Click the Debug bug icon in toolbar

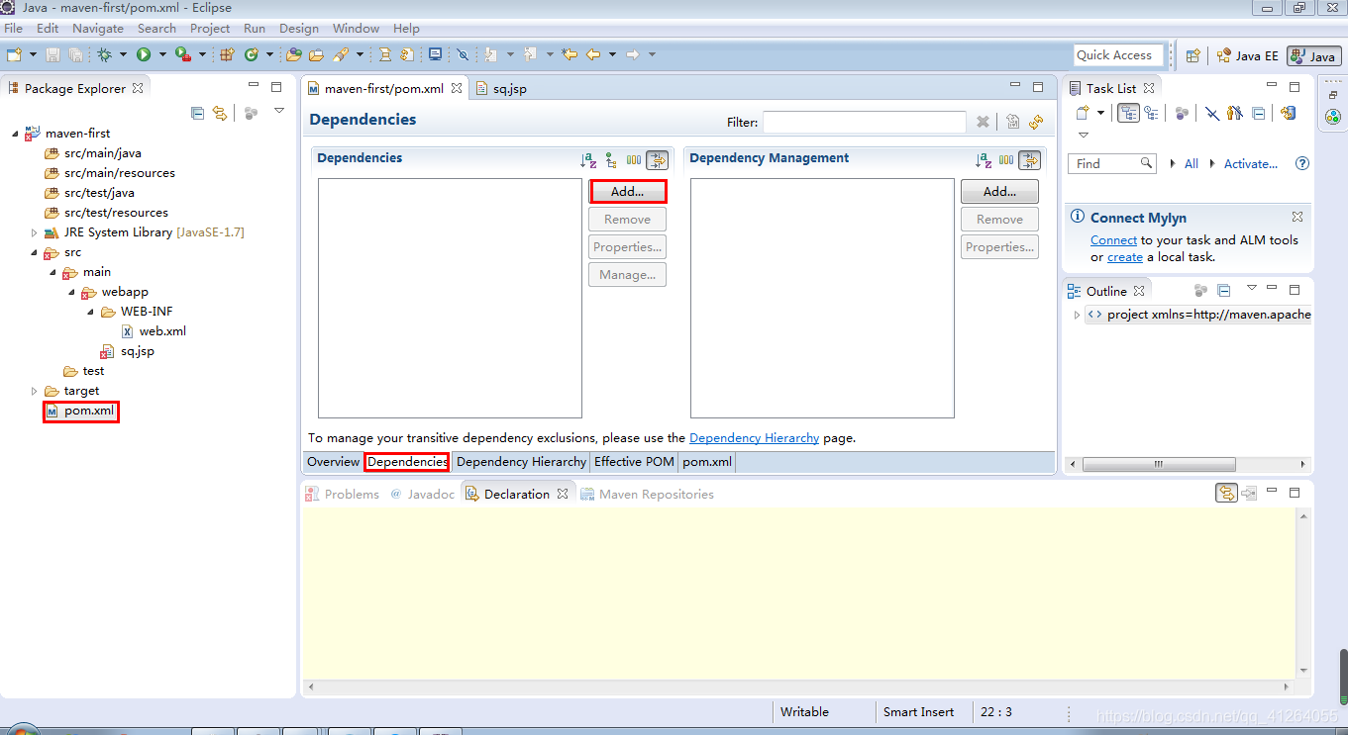104,54
